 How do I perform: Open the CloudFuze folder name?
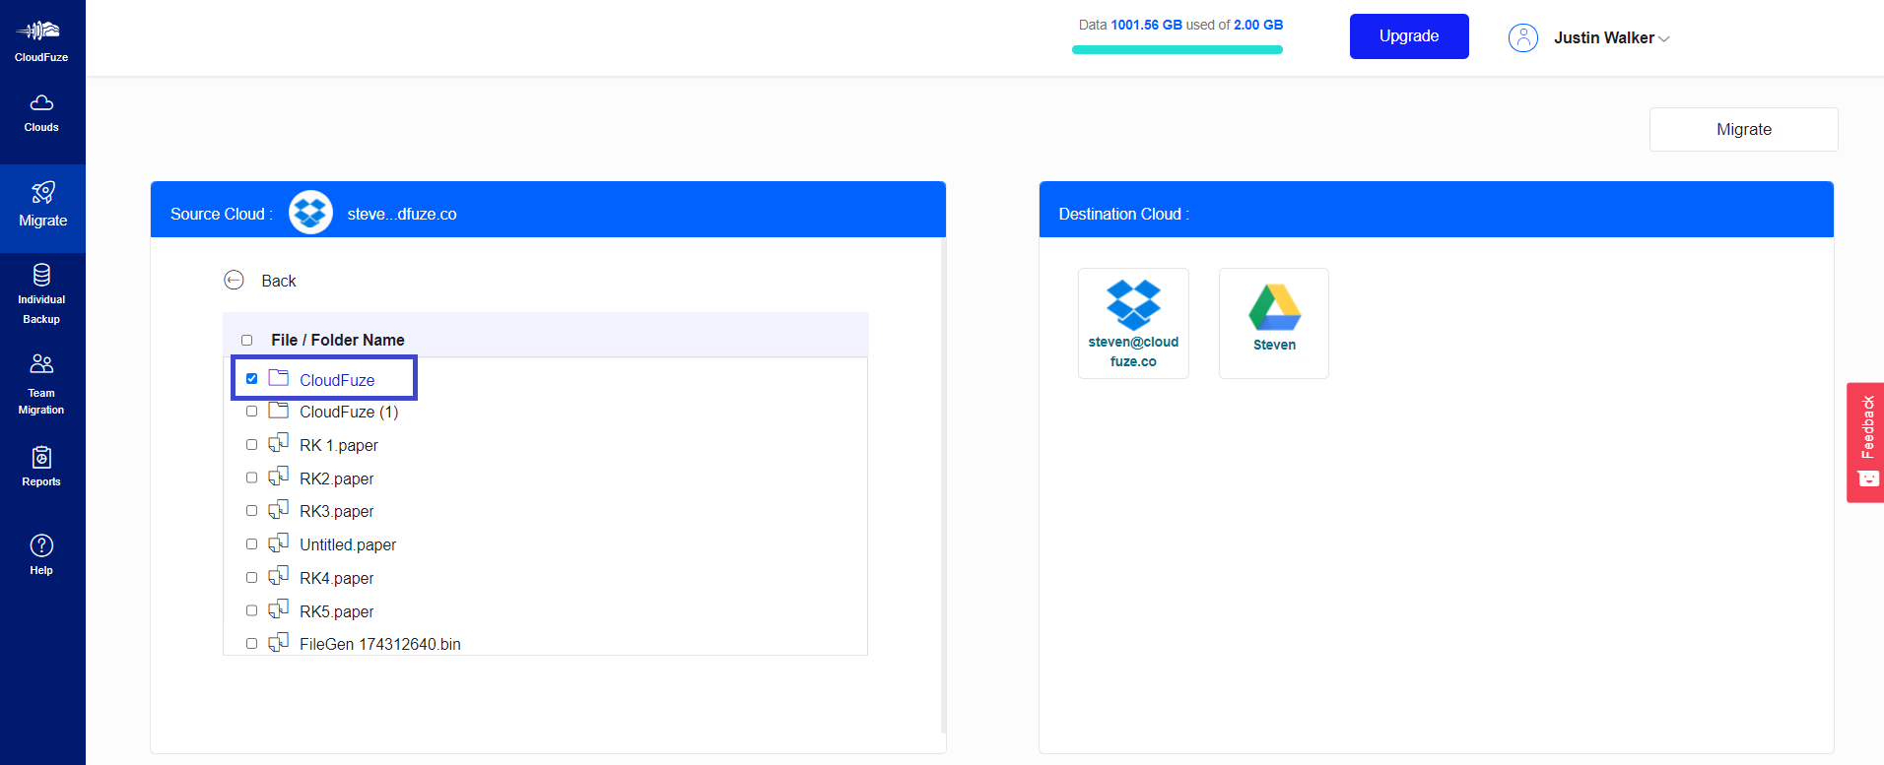click(x=337, y=380)
